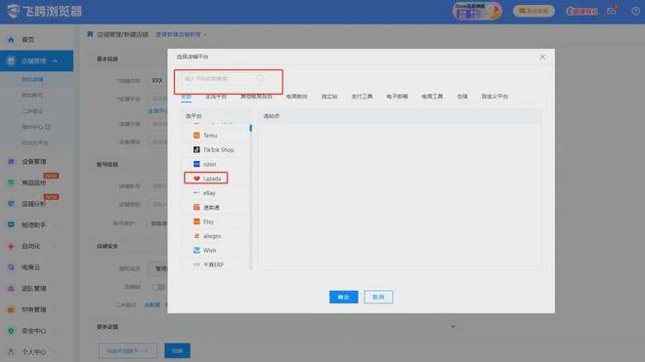Click the 速卖通 platform icon

(196, 207)
